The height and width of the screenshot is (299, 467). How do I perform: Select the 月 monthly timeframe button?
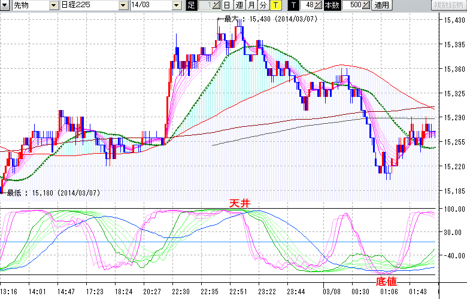251,5
